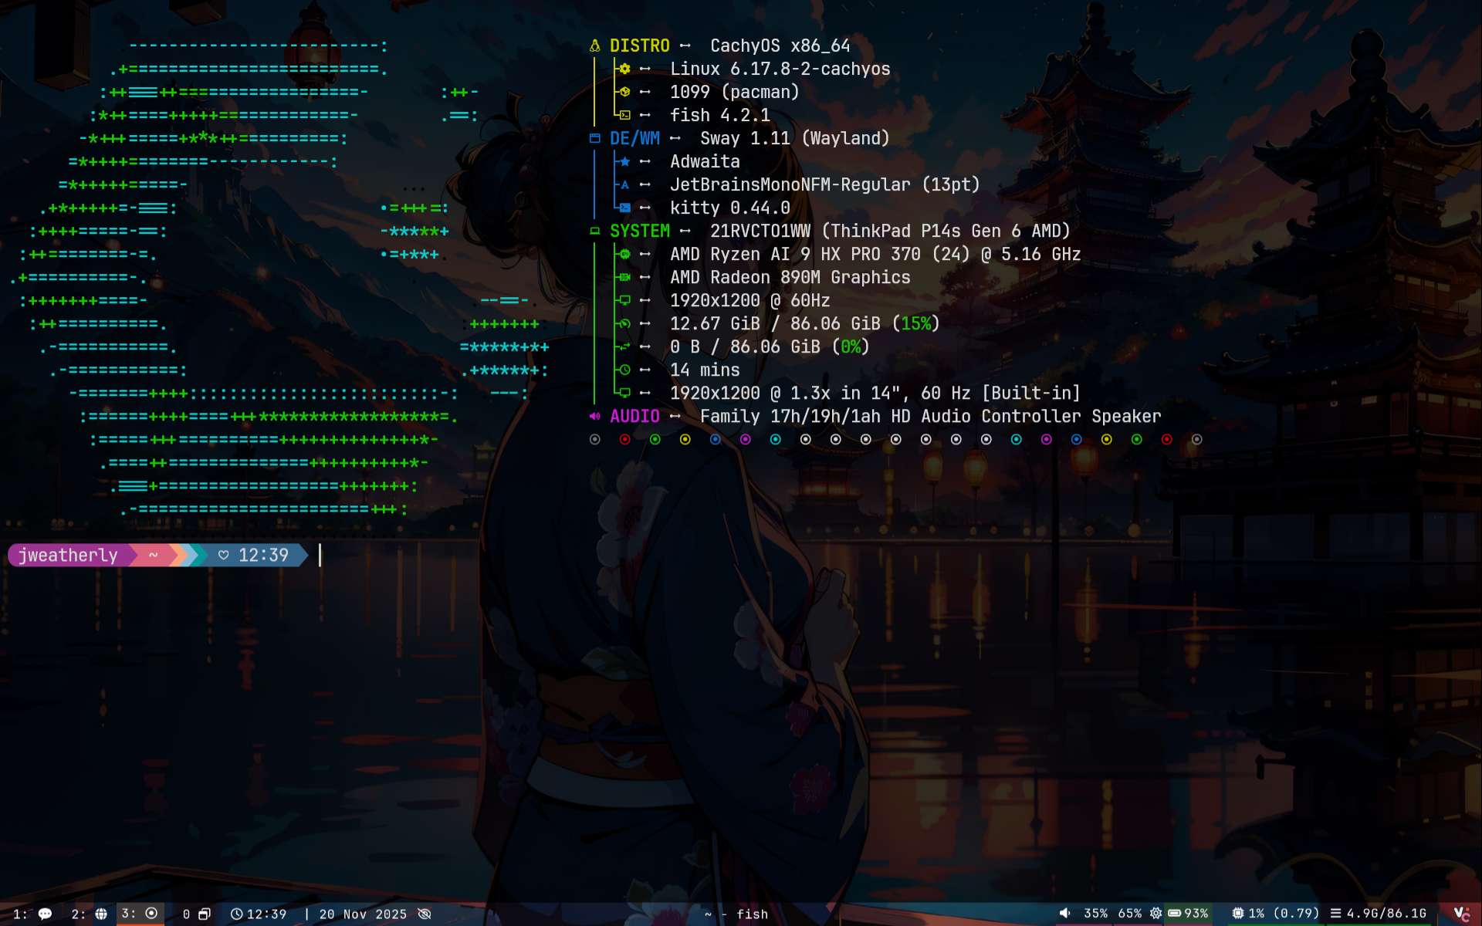The height and width of the screenshot is (926, 1482).
Task: Click the window title '~ - fish' in bar
Action: pos(737,914)
